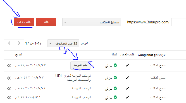Click the 'الحالة' status column header
This screenshot has width=186, height=103.
[x=114, y=55]
